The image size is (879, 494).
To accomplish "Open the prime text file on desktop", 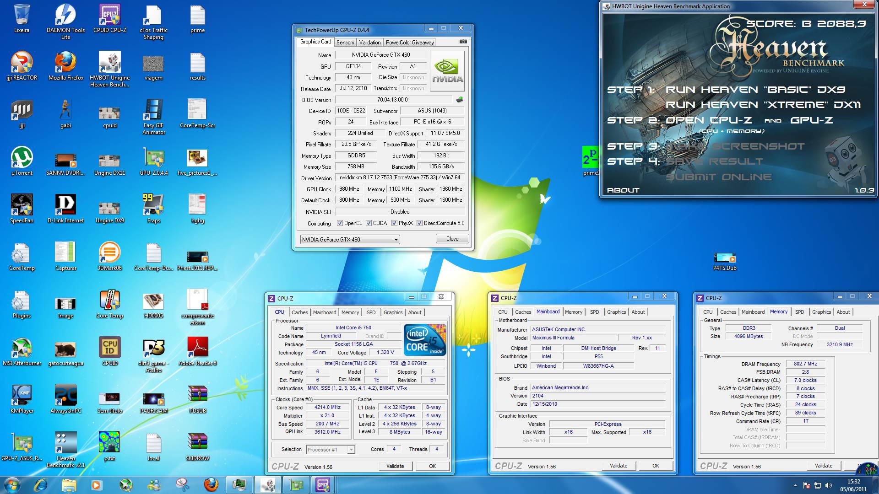I will click(x=197, y=19).
